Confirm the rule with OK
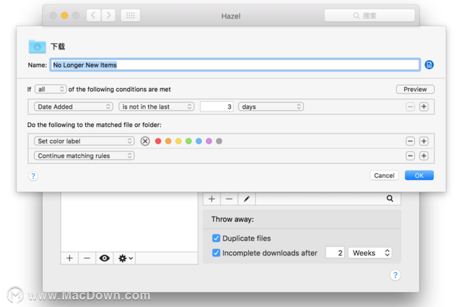 point(419,175)
